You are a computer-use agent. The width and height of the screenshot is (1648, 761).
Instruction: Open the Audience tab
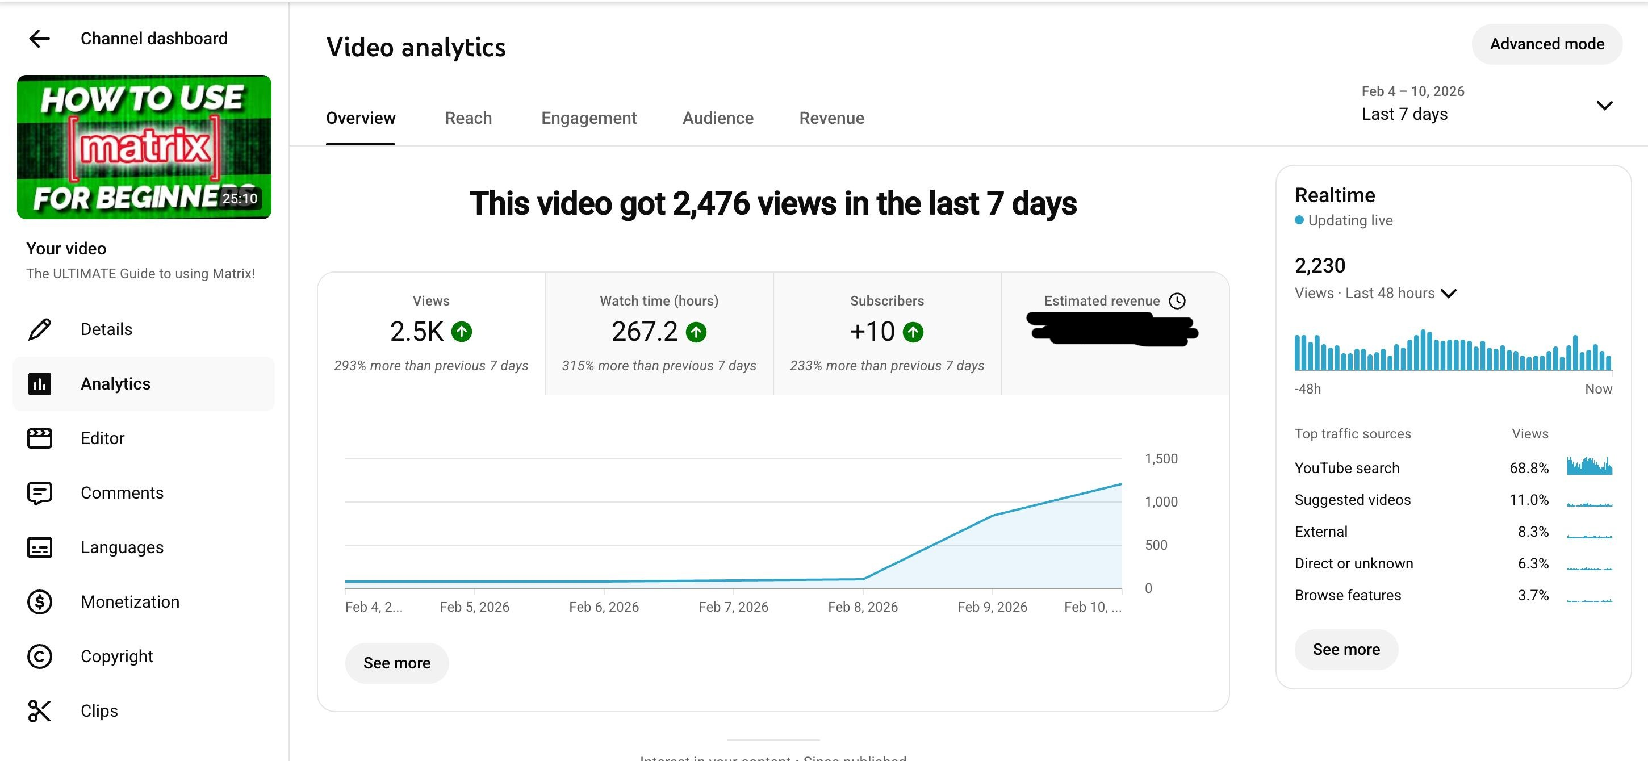717,118
